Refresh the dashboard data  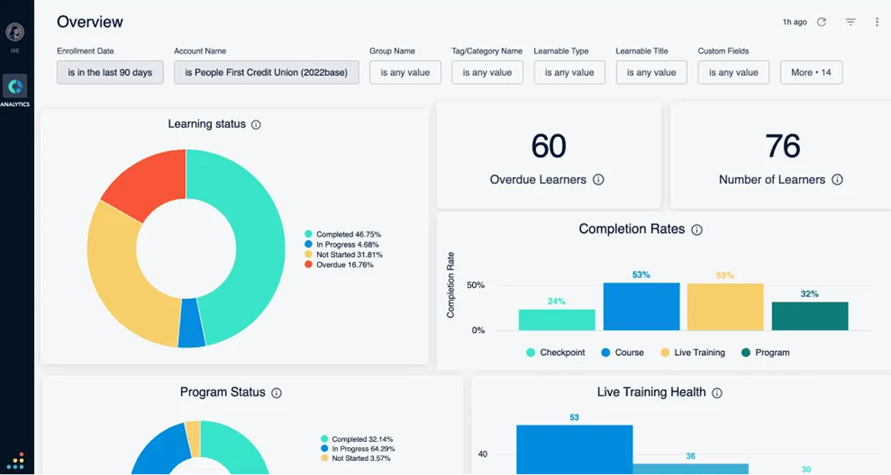click(822, 22)
